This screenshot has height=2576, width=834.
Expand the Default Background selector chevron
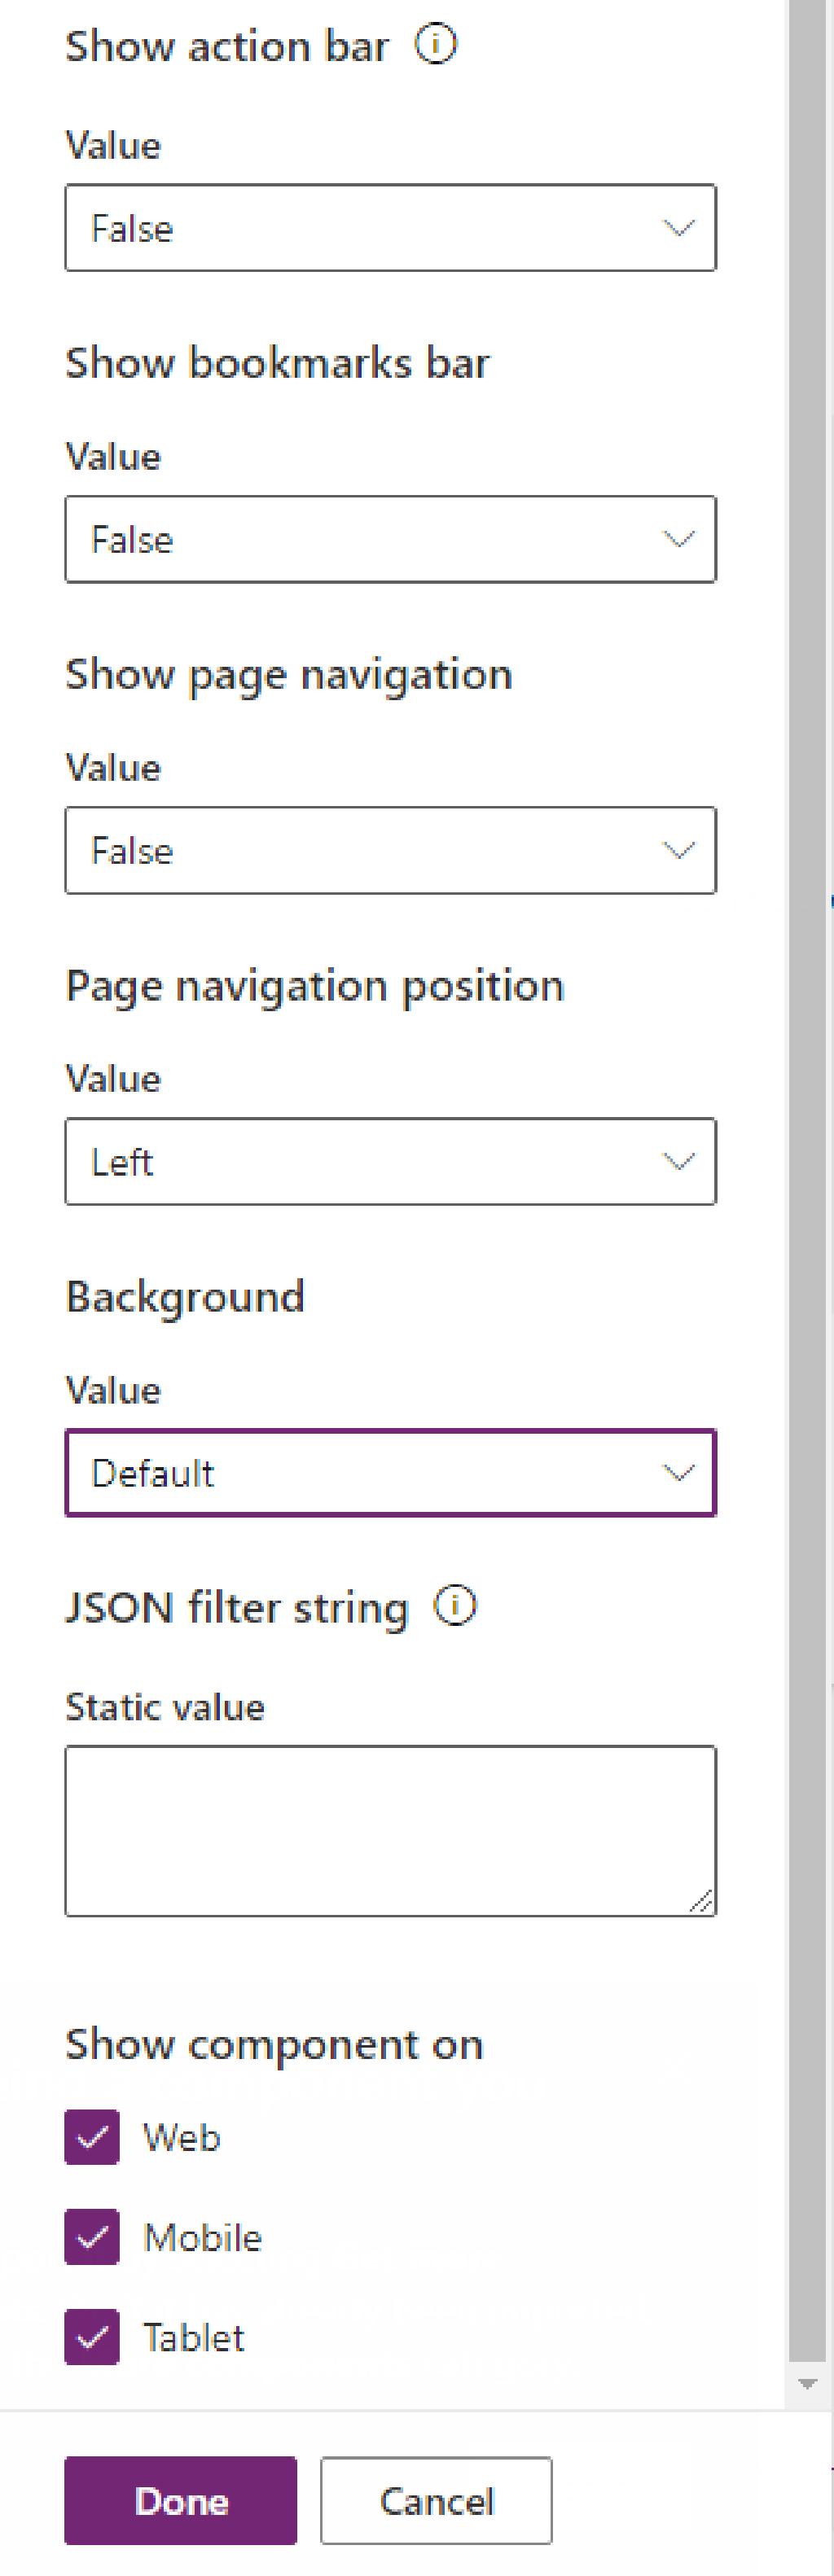coord(679,1471)
